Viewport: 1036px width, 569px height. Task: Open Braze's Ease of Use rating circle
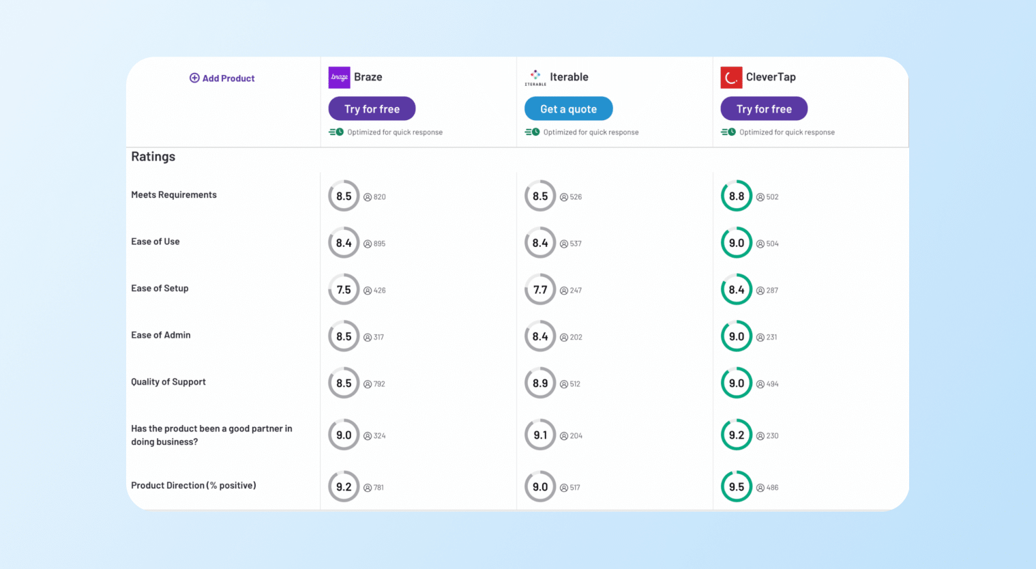point(344,242)
